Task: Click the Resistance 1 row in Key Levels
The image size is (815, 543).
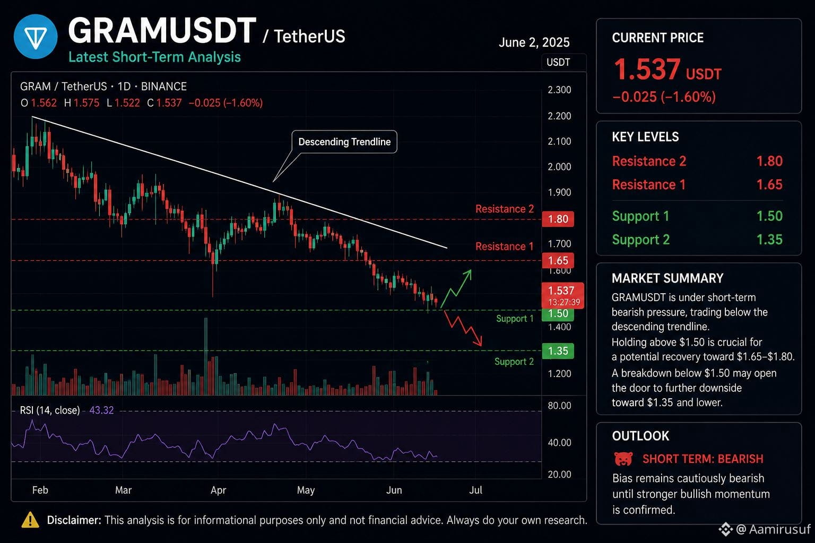Action: [697, 185]
